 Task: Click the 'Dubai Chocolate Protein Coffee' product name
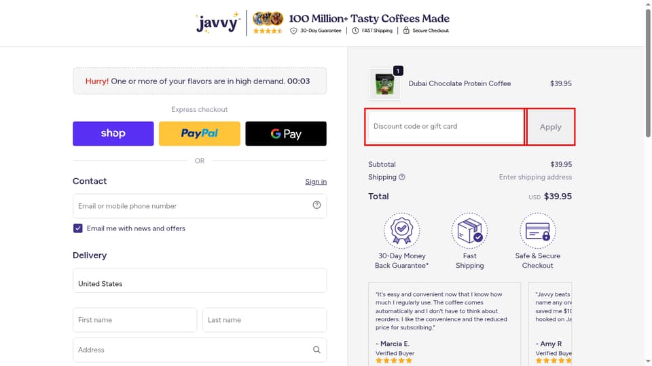pyautogui.click(x=460, y=83)
